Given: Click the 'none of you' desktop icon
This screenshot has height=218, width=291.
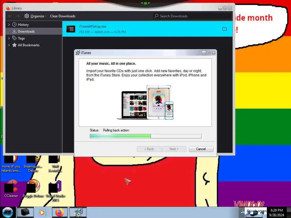Looking at the screenshot, I should point(11,164).
